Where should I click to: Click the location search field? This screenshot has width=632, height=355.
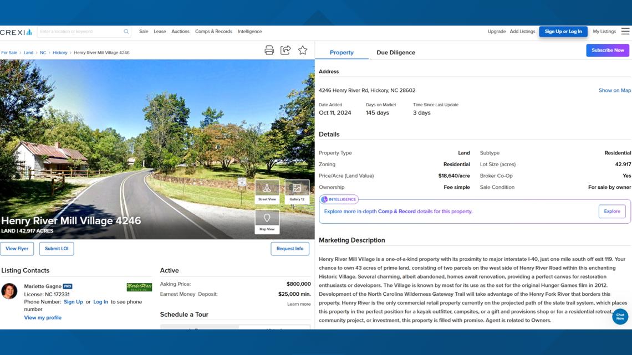point(78,32)
